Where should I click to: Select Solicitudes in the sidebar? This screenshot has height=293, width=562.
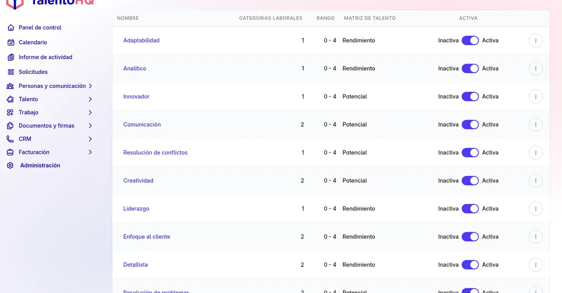(33, 72)
